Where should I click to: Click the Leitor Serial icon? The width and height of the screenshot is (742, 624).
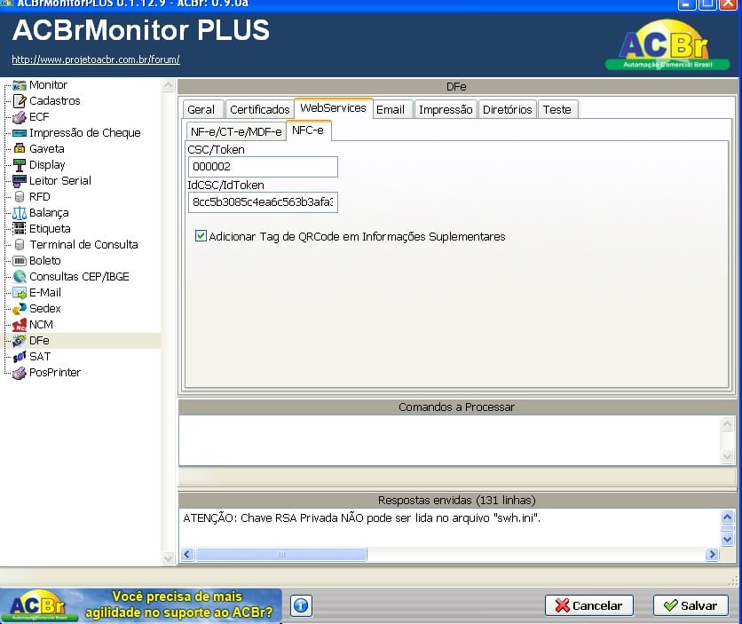[20, 181]
